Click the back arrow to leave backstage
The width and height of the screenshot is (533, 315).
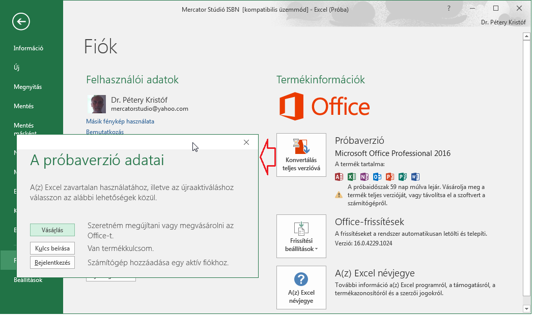click(x=21, y=22)
